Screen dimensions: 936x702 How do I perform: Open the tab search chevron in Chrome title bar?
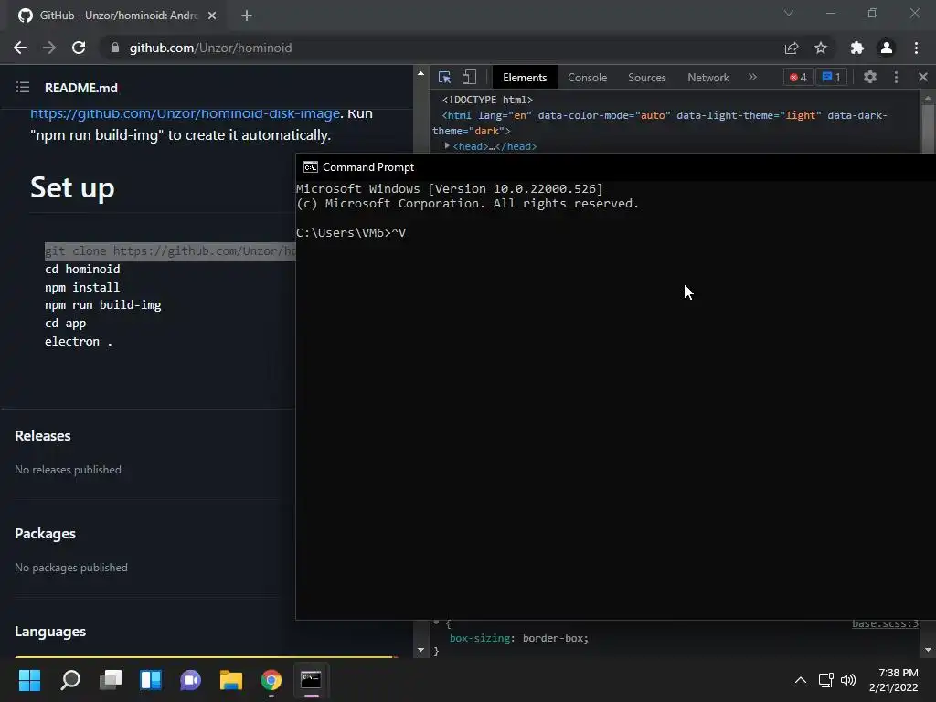[x=789, y=13]
